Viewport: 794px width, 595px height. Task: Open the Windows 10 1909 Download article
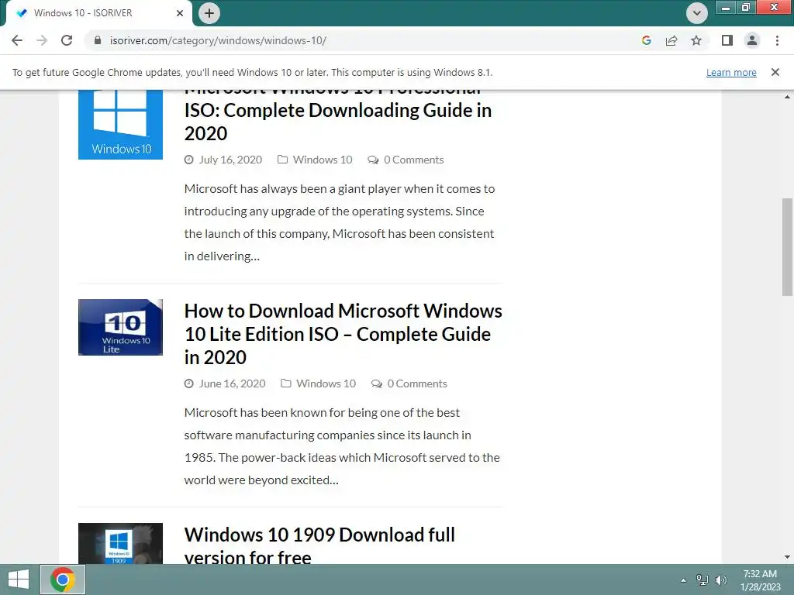[319, 545]
